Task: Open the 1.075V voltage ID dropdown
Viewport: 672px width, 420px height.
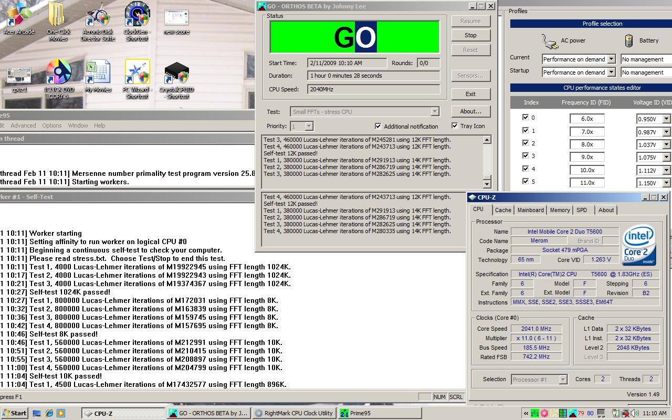Action: (666, 157)
